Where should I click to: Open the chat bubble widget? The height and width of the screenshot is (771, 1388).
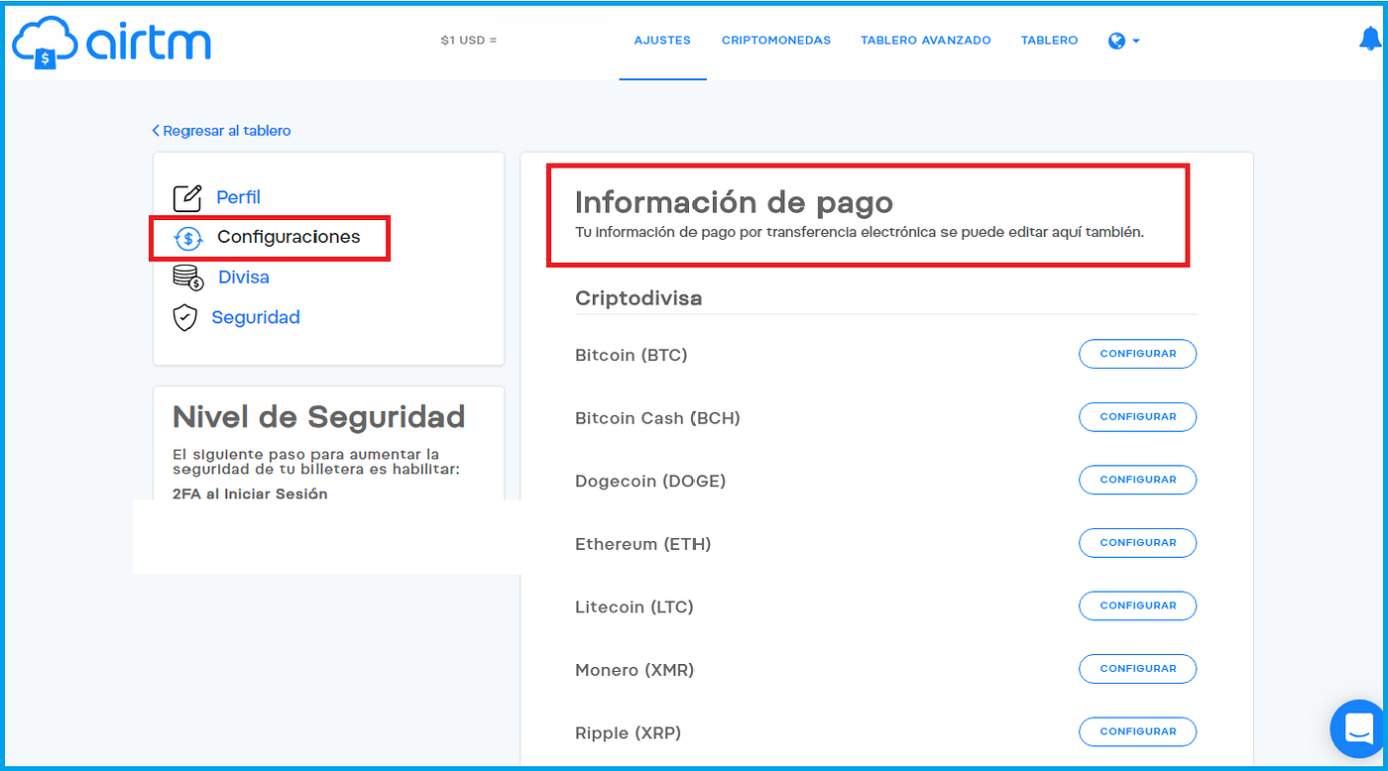1356,728
